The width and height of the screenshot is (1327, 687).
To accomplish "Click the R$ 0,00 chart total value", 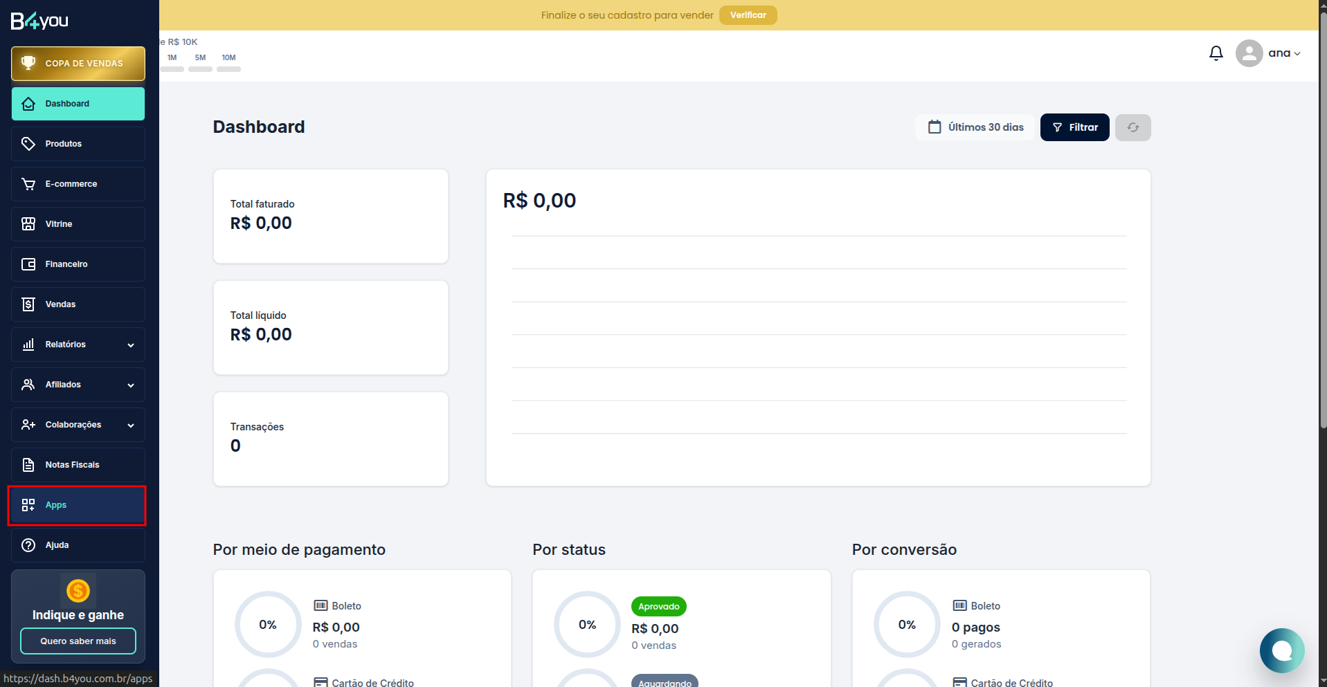I will click(x=539, y=201).
